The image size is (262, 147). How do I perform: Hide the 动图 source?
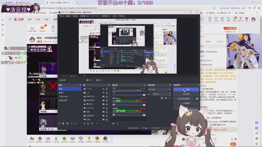[103, 112]
